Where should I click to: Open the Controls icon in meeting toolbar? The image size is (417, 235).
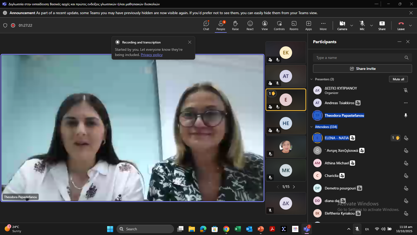279,25
